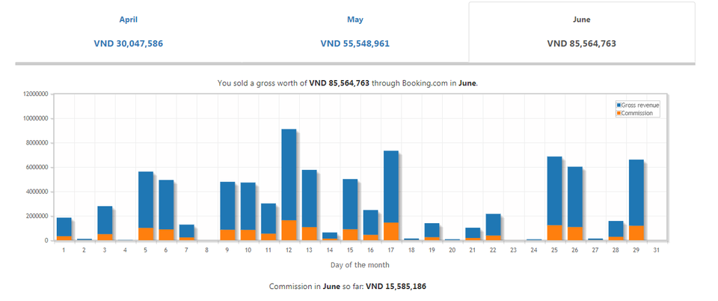The width and height of the screenshot is (718, 301).
Task: Click the Commission legend label
Action: point(637,113)
